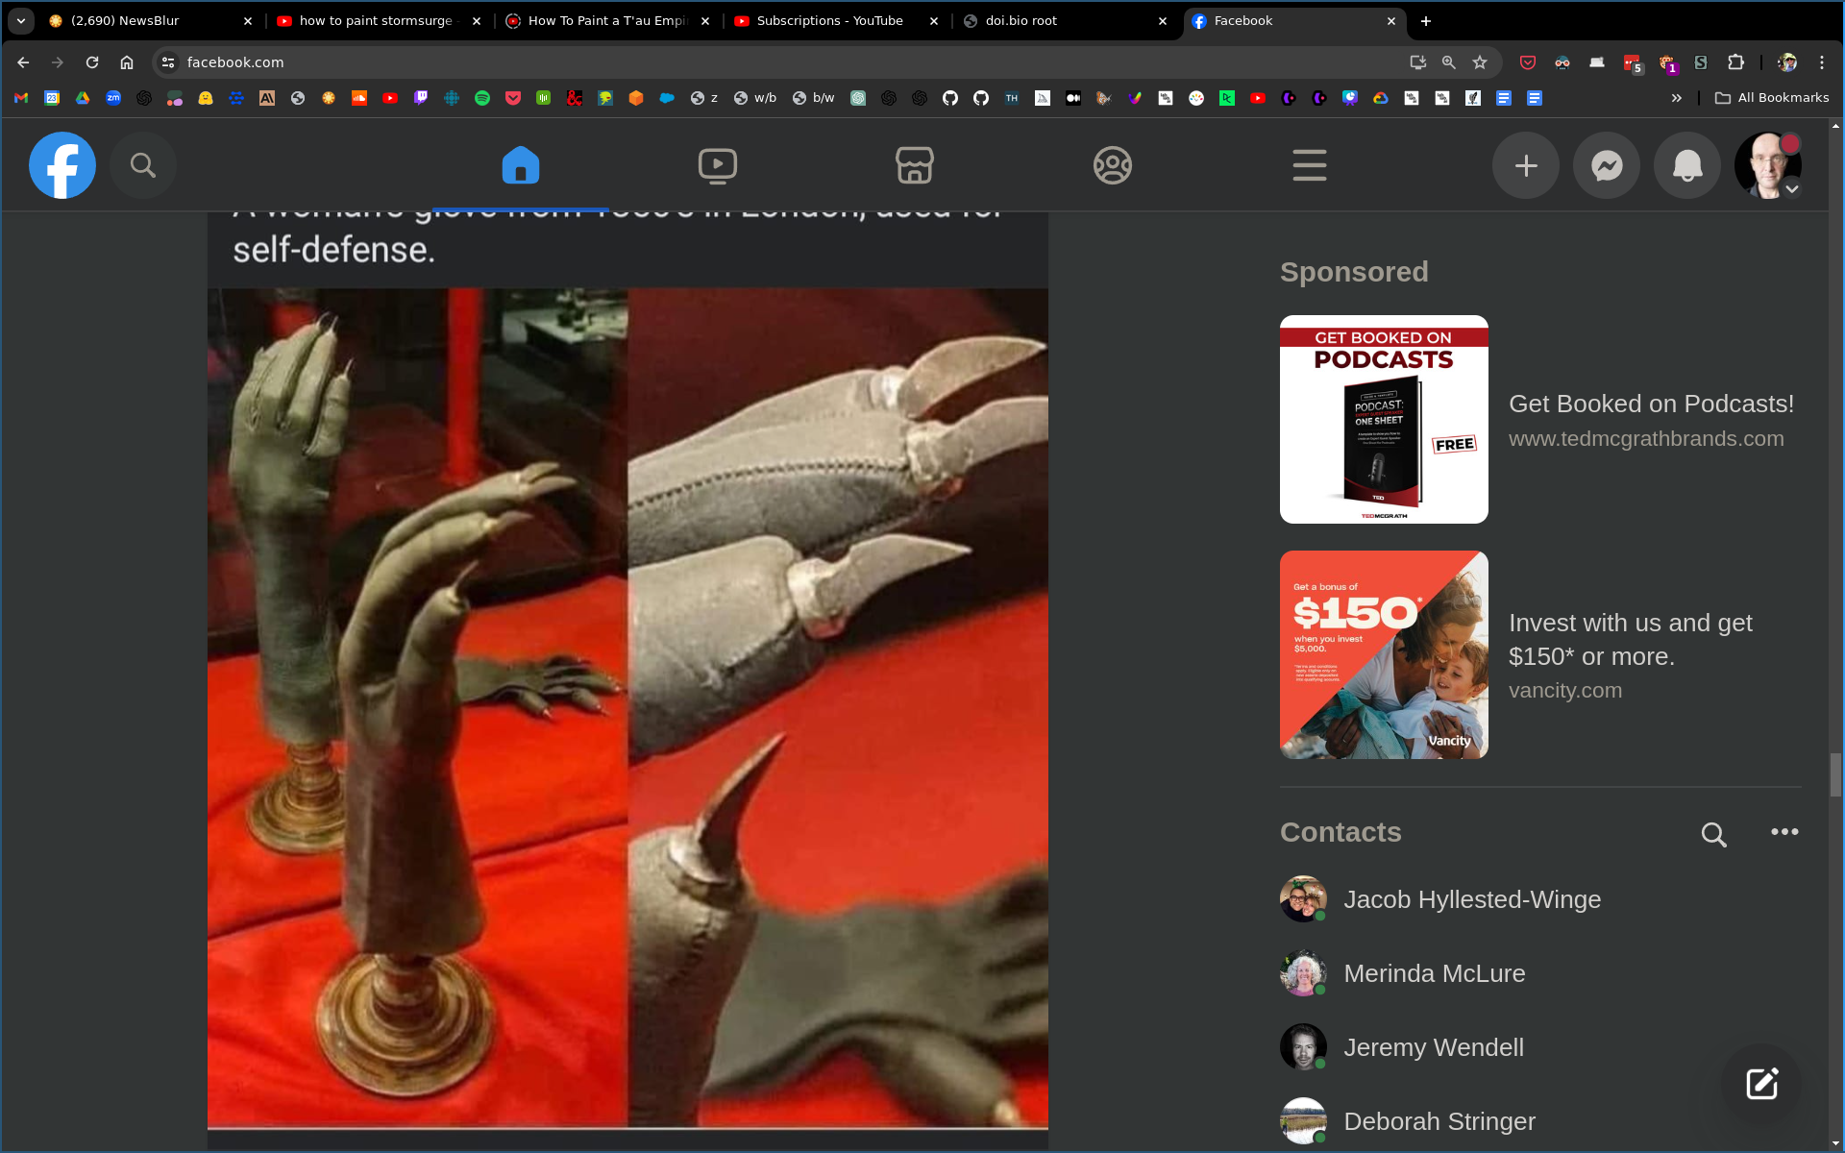Image resolution: width=1845 pixels, height=1153 pixels.
Task: Open All Bookmarks folder
Action: (x=1772, y=98)
